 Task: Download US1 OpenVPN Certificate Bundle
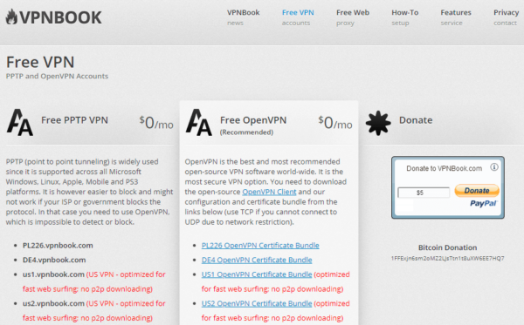pyautogui.click(x=256, y=274)
